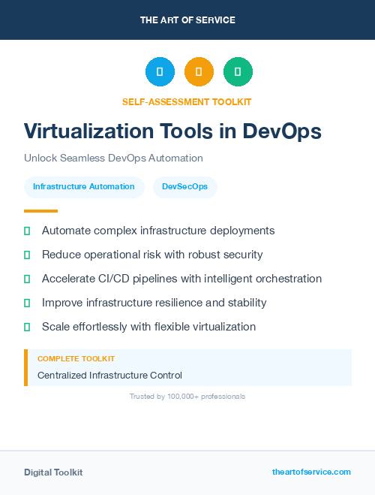Screen dimensions: 375x495
Task: Click the bullet icon beside Automate complex infrastructure deployments
Action: (27, 231)
